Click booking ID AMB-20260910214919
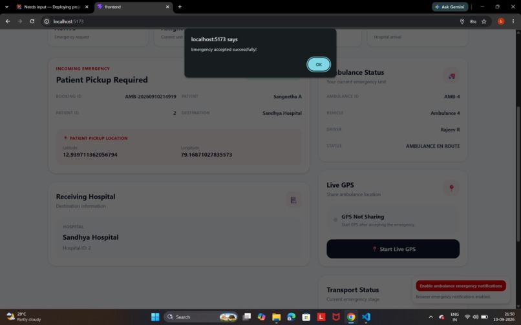 pos(151,97)
